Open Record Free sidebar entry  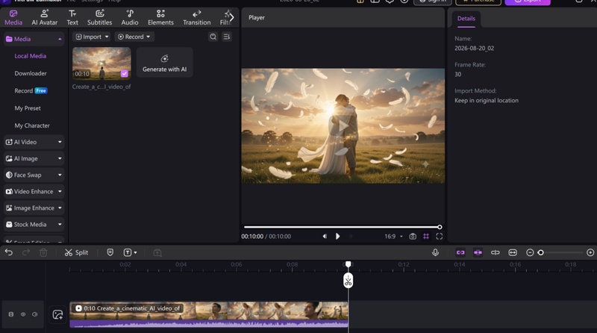(x=31, y=90)
